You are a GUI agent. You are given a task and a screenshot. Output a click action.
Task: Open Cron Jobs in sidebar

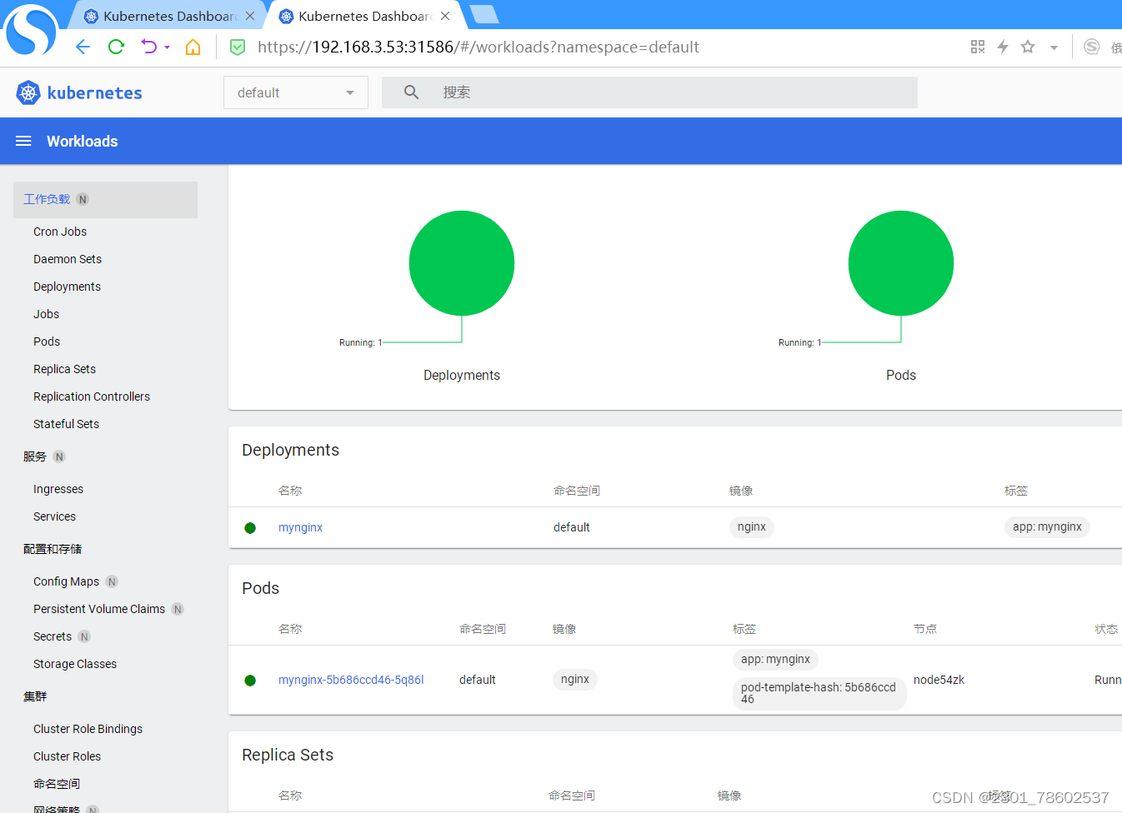60,232
